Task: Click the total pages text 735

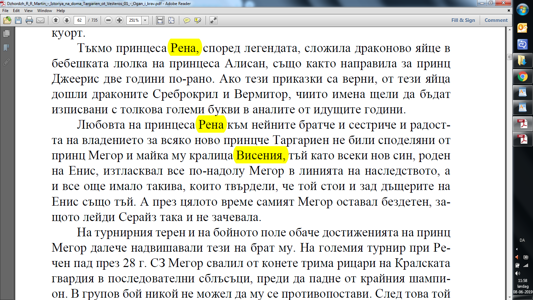Action: (x=95, y=20)
